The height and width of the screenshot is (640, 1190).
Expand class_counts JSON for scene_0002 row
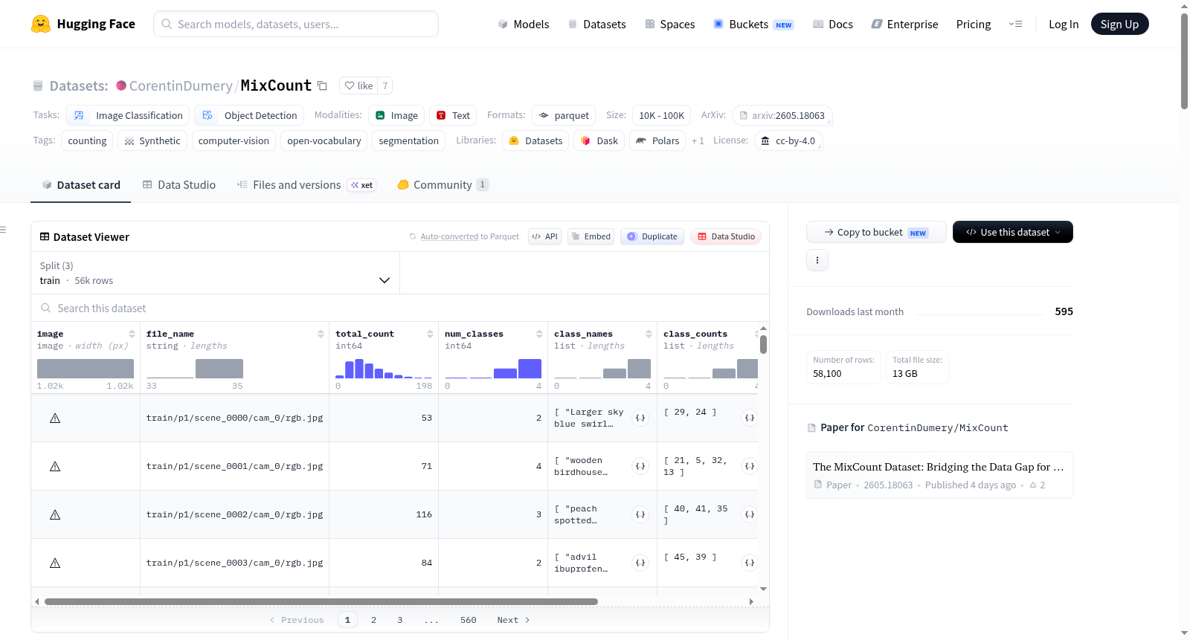pyautogui.click(x=750, y=514)
